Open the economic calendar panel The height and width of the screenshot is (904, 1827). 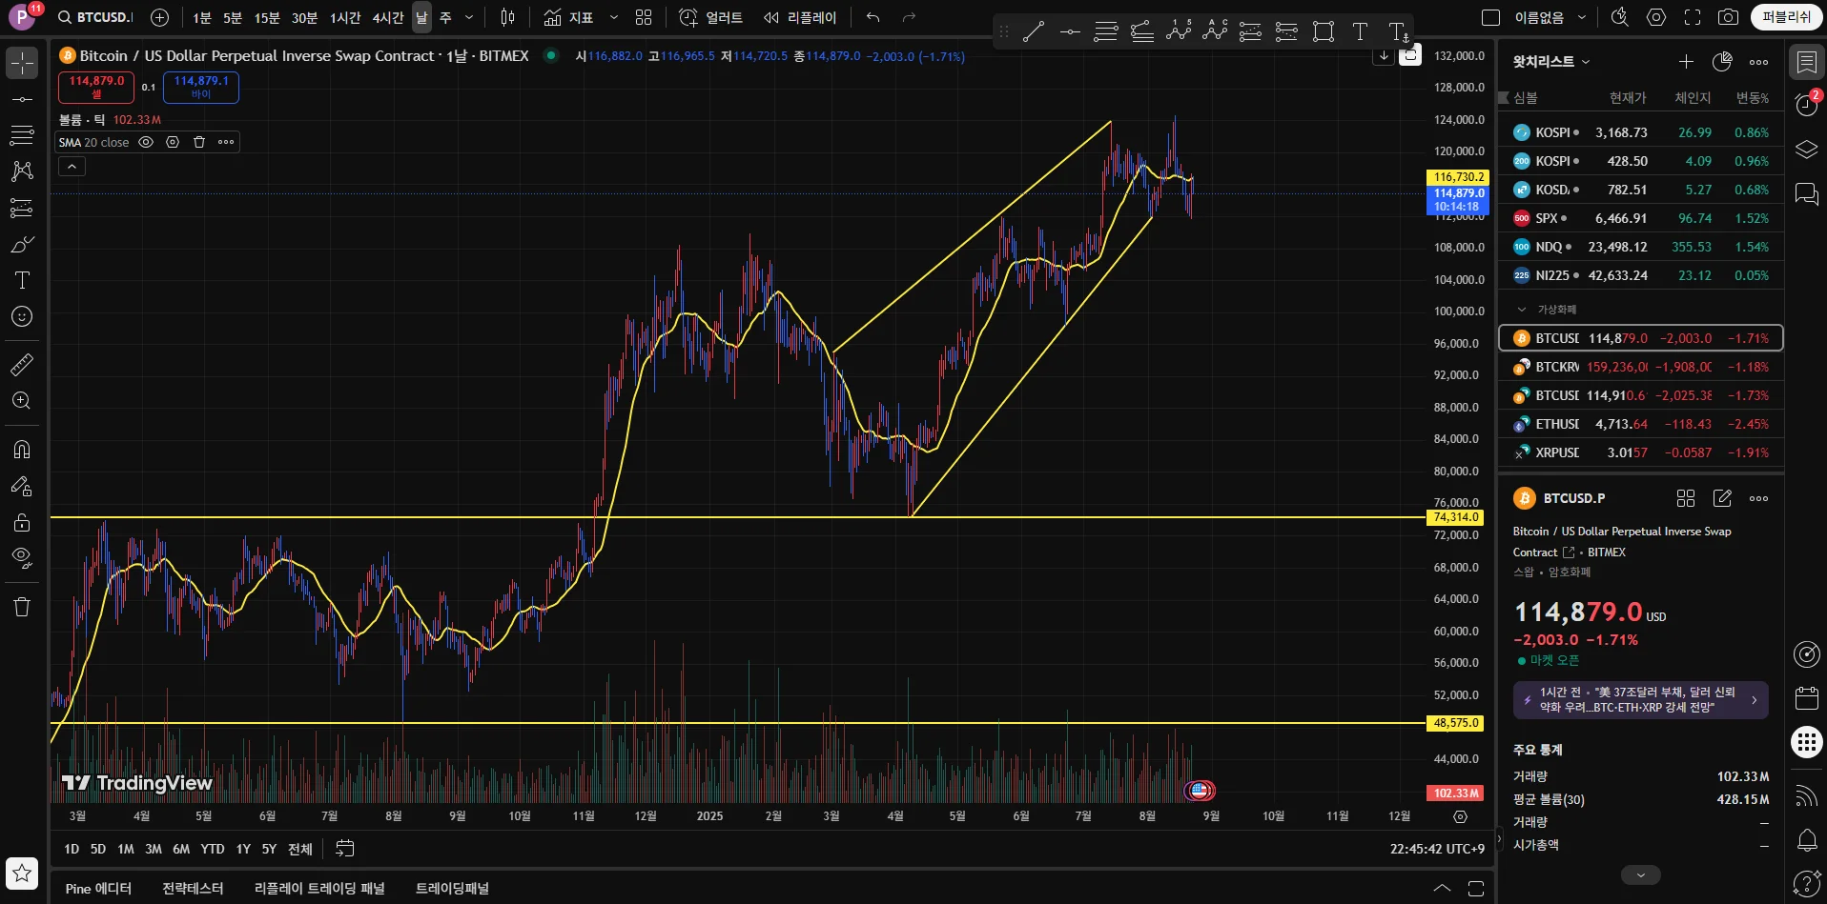[1806, 698]
